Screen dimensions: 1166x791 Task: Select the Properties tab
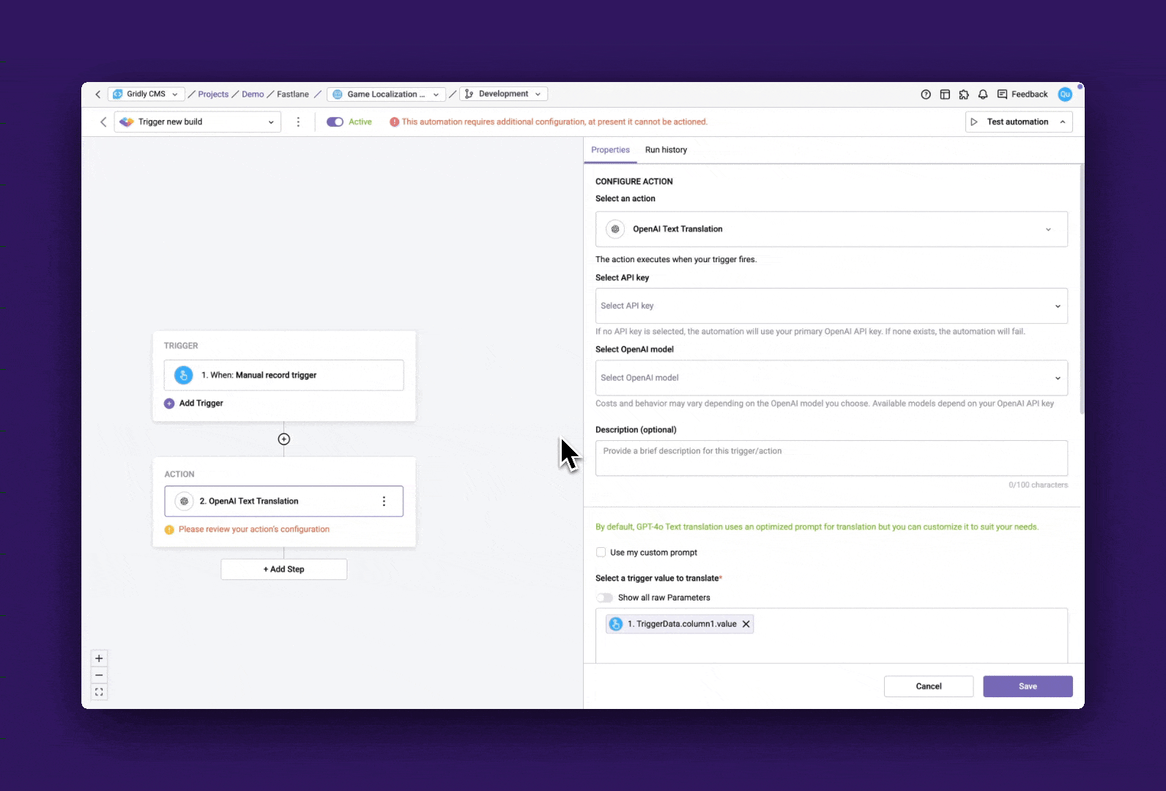pyautogui.click(x=610, y=150)
